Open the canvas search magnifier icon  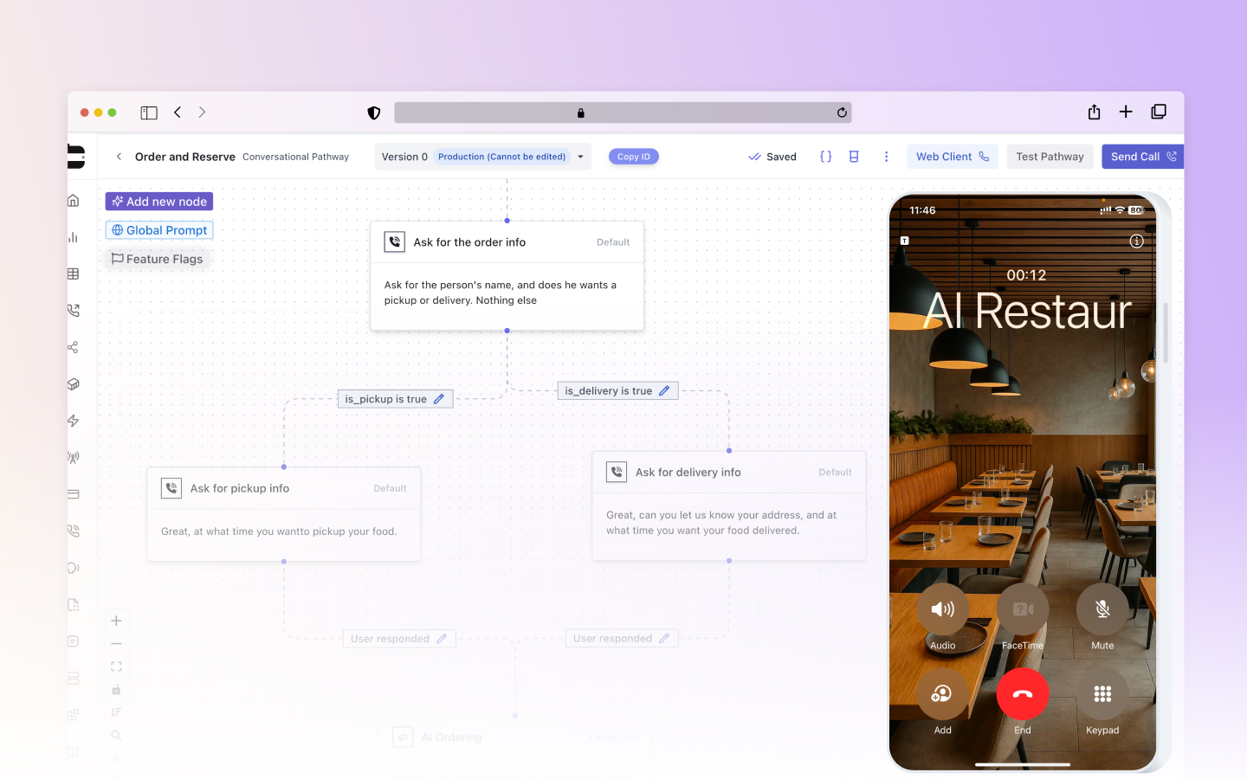tap(116, 735)
